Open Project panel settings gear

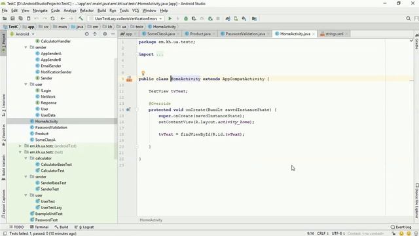(105, 34)
